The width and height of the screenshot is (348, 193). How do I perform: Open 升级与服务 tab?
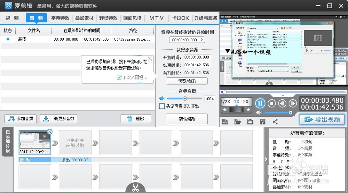[206, 18]
